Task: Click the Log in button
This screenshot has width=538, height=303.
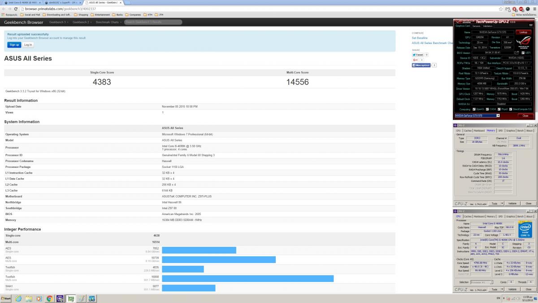Action: (28, 44)
